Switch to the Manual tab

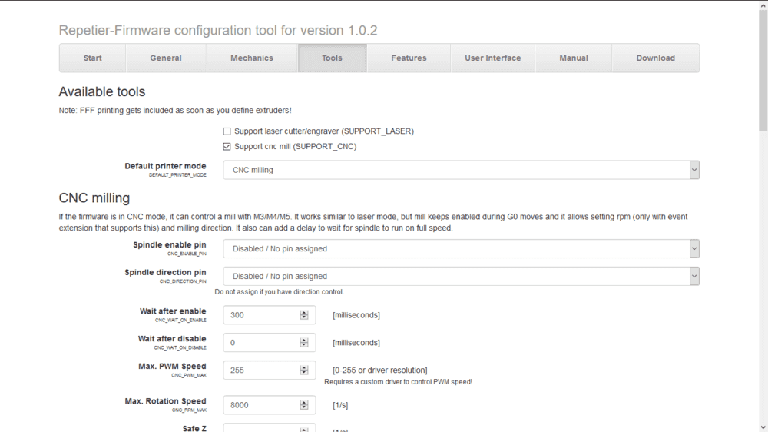point(574,58)
